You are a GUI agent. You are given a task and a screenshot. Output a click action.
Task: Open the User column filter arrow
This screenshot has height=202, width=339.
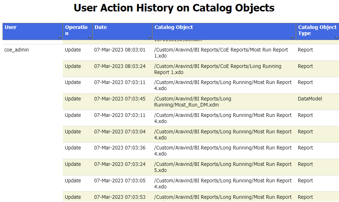(x=59, y=37)
